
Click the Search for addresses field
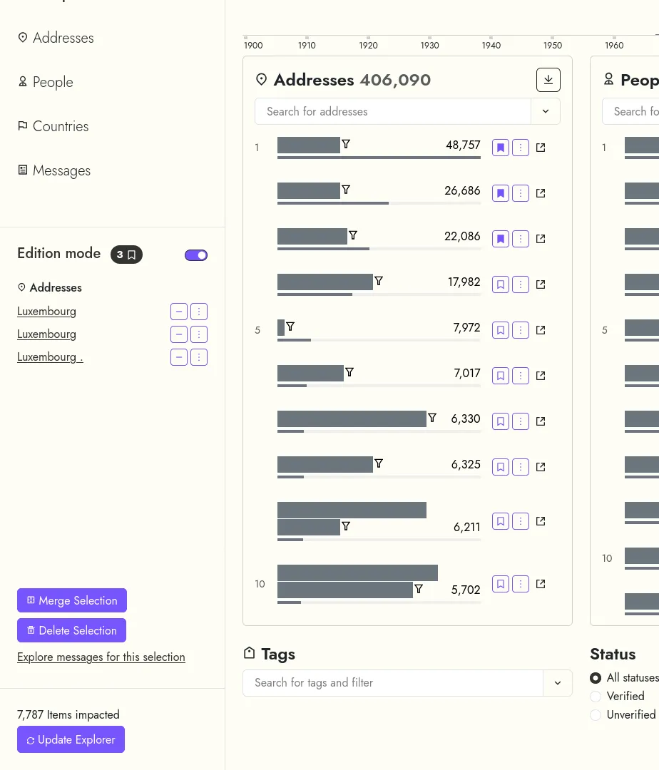(392, 111)
